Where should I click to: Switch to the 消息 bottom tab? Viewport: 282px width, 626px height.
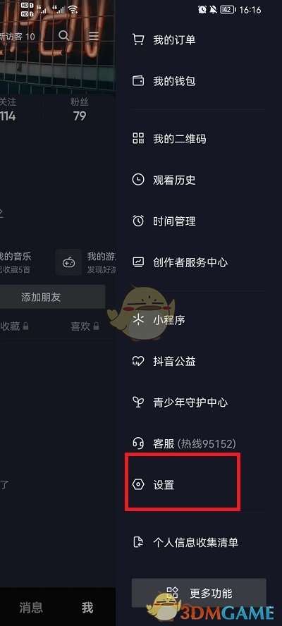click(x=31, y=608)
